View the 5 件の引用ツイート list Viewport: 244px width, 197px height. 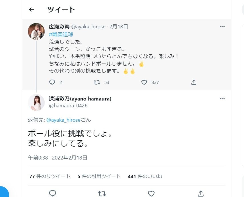(99, 176)
